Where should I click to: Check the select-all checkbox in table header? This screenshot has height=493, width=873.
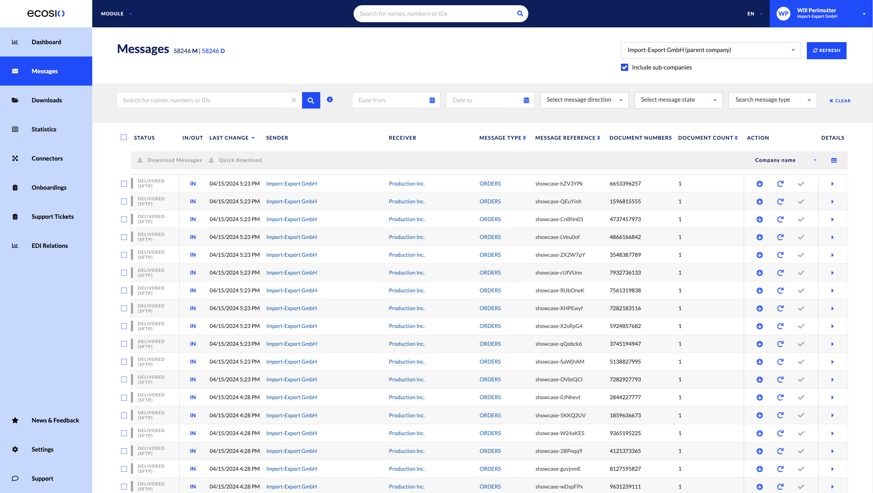point(124,137)
